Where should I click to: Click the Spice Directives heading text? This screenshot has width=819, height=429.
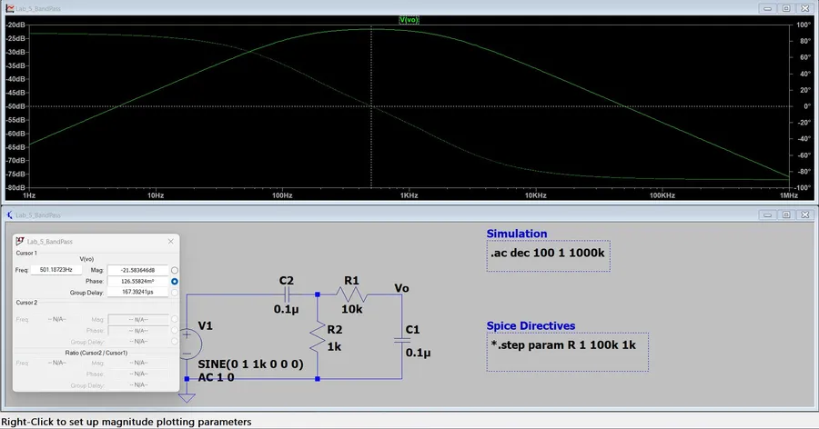pos(531,325)
